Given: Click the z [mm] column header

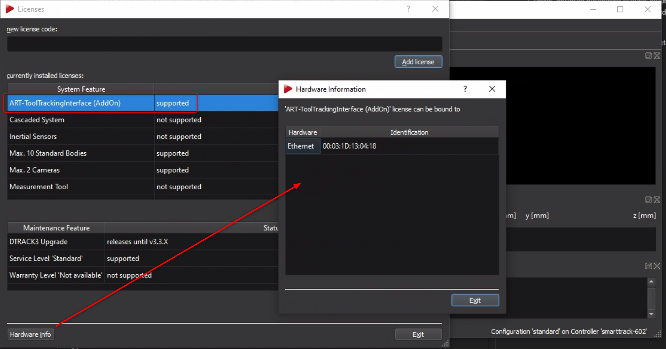Looking at the screenshot, I should [644, 216].
